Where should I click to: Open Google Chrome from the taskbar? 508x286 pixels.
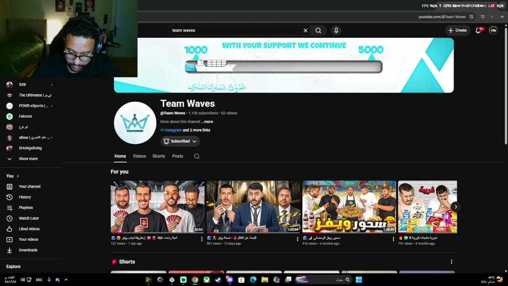click(x=195, y=280)
